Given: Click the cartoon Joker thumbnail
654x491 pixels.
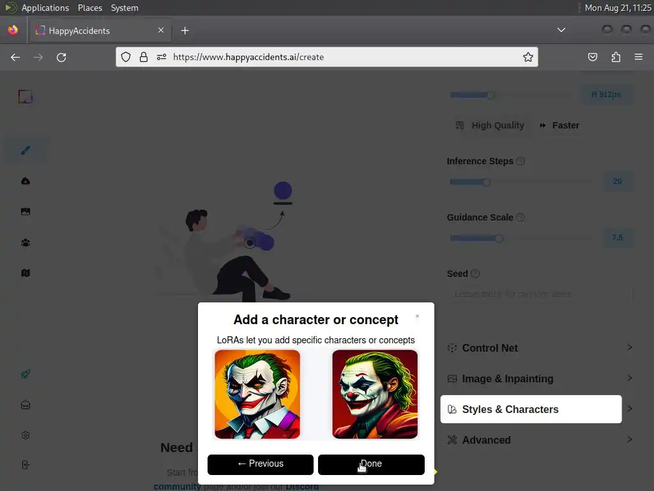Looking at the screenshot, I should (x=257, y=394).
